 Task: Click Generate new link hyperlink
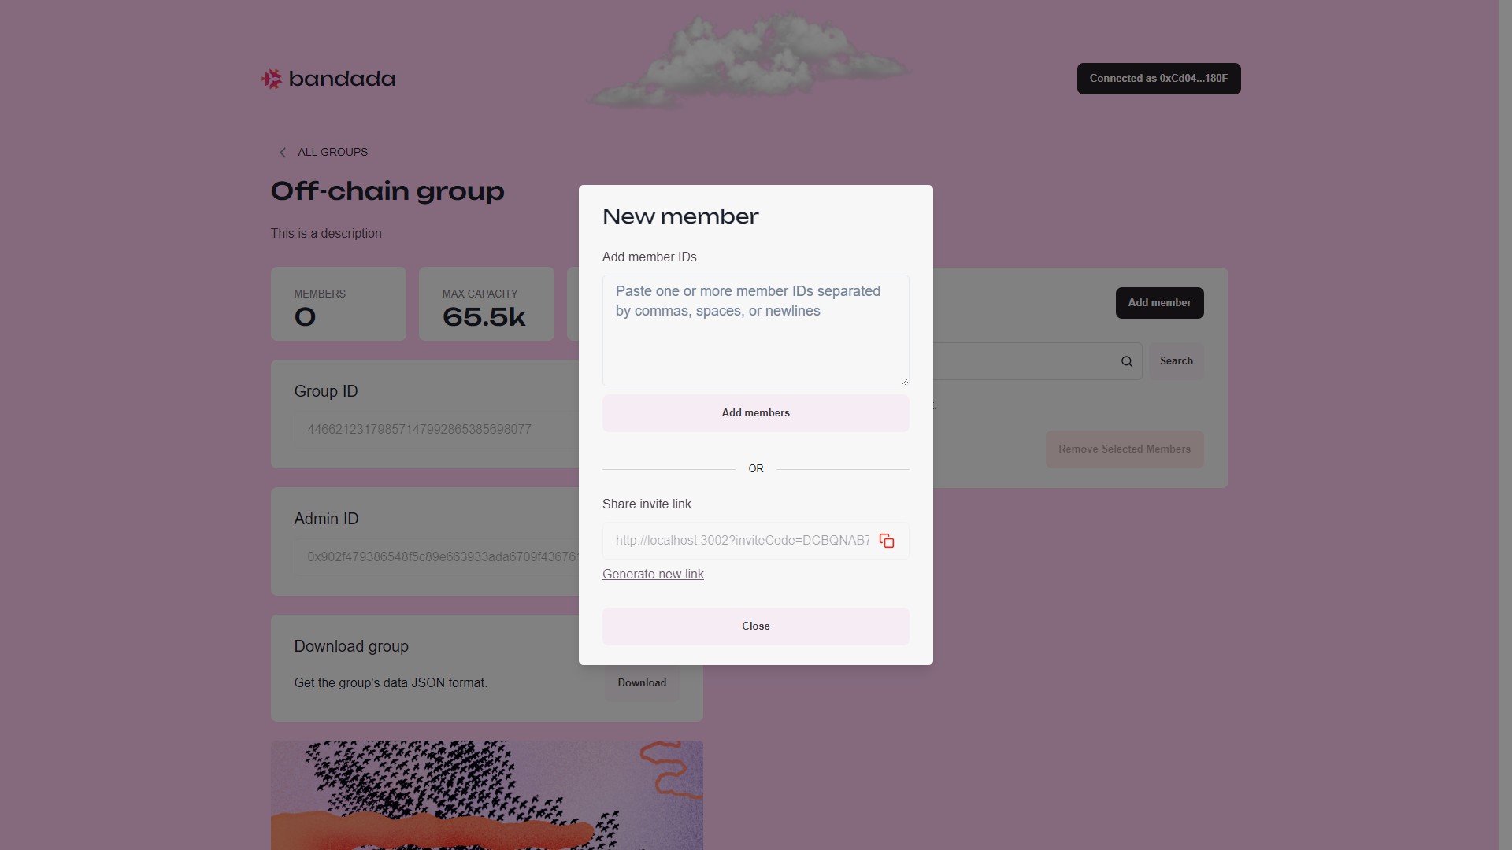(652, 574)
